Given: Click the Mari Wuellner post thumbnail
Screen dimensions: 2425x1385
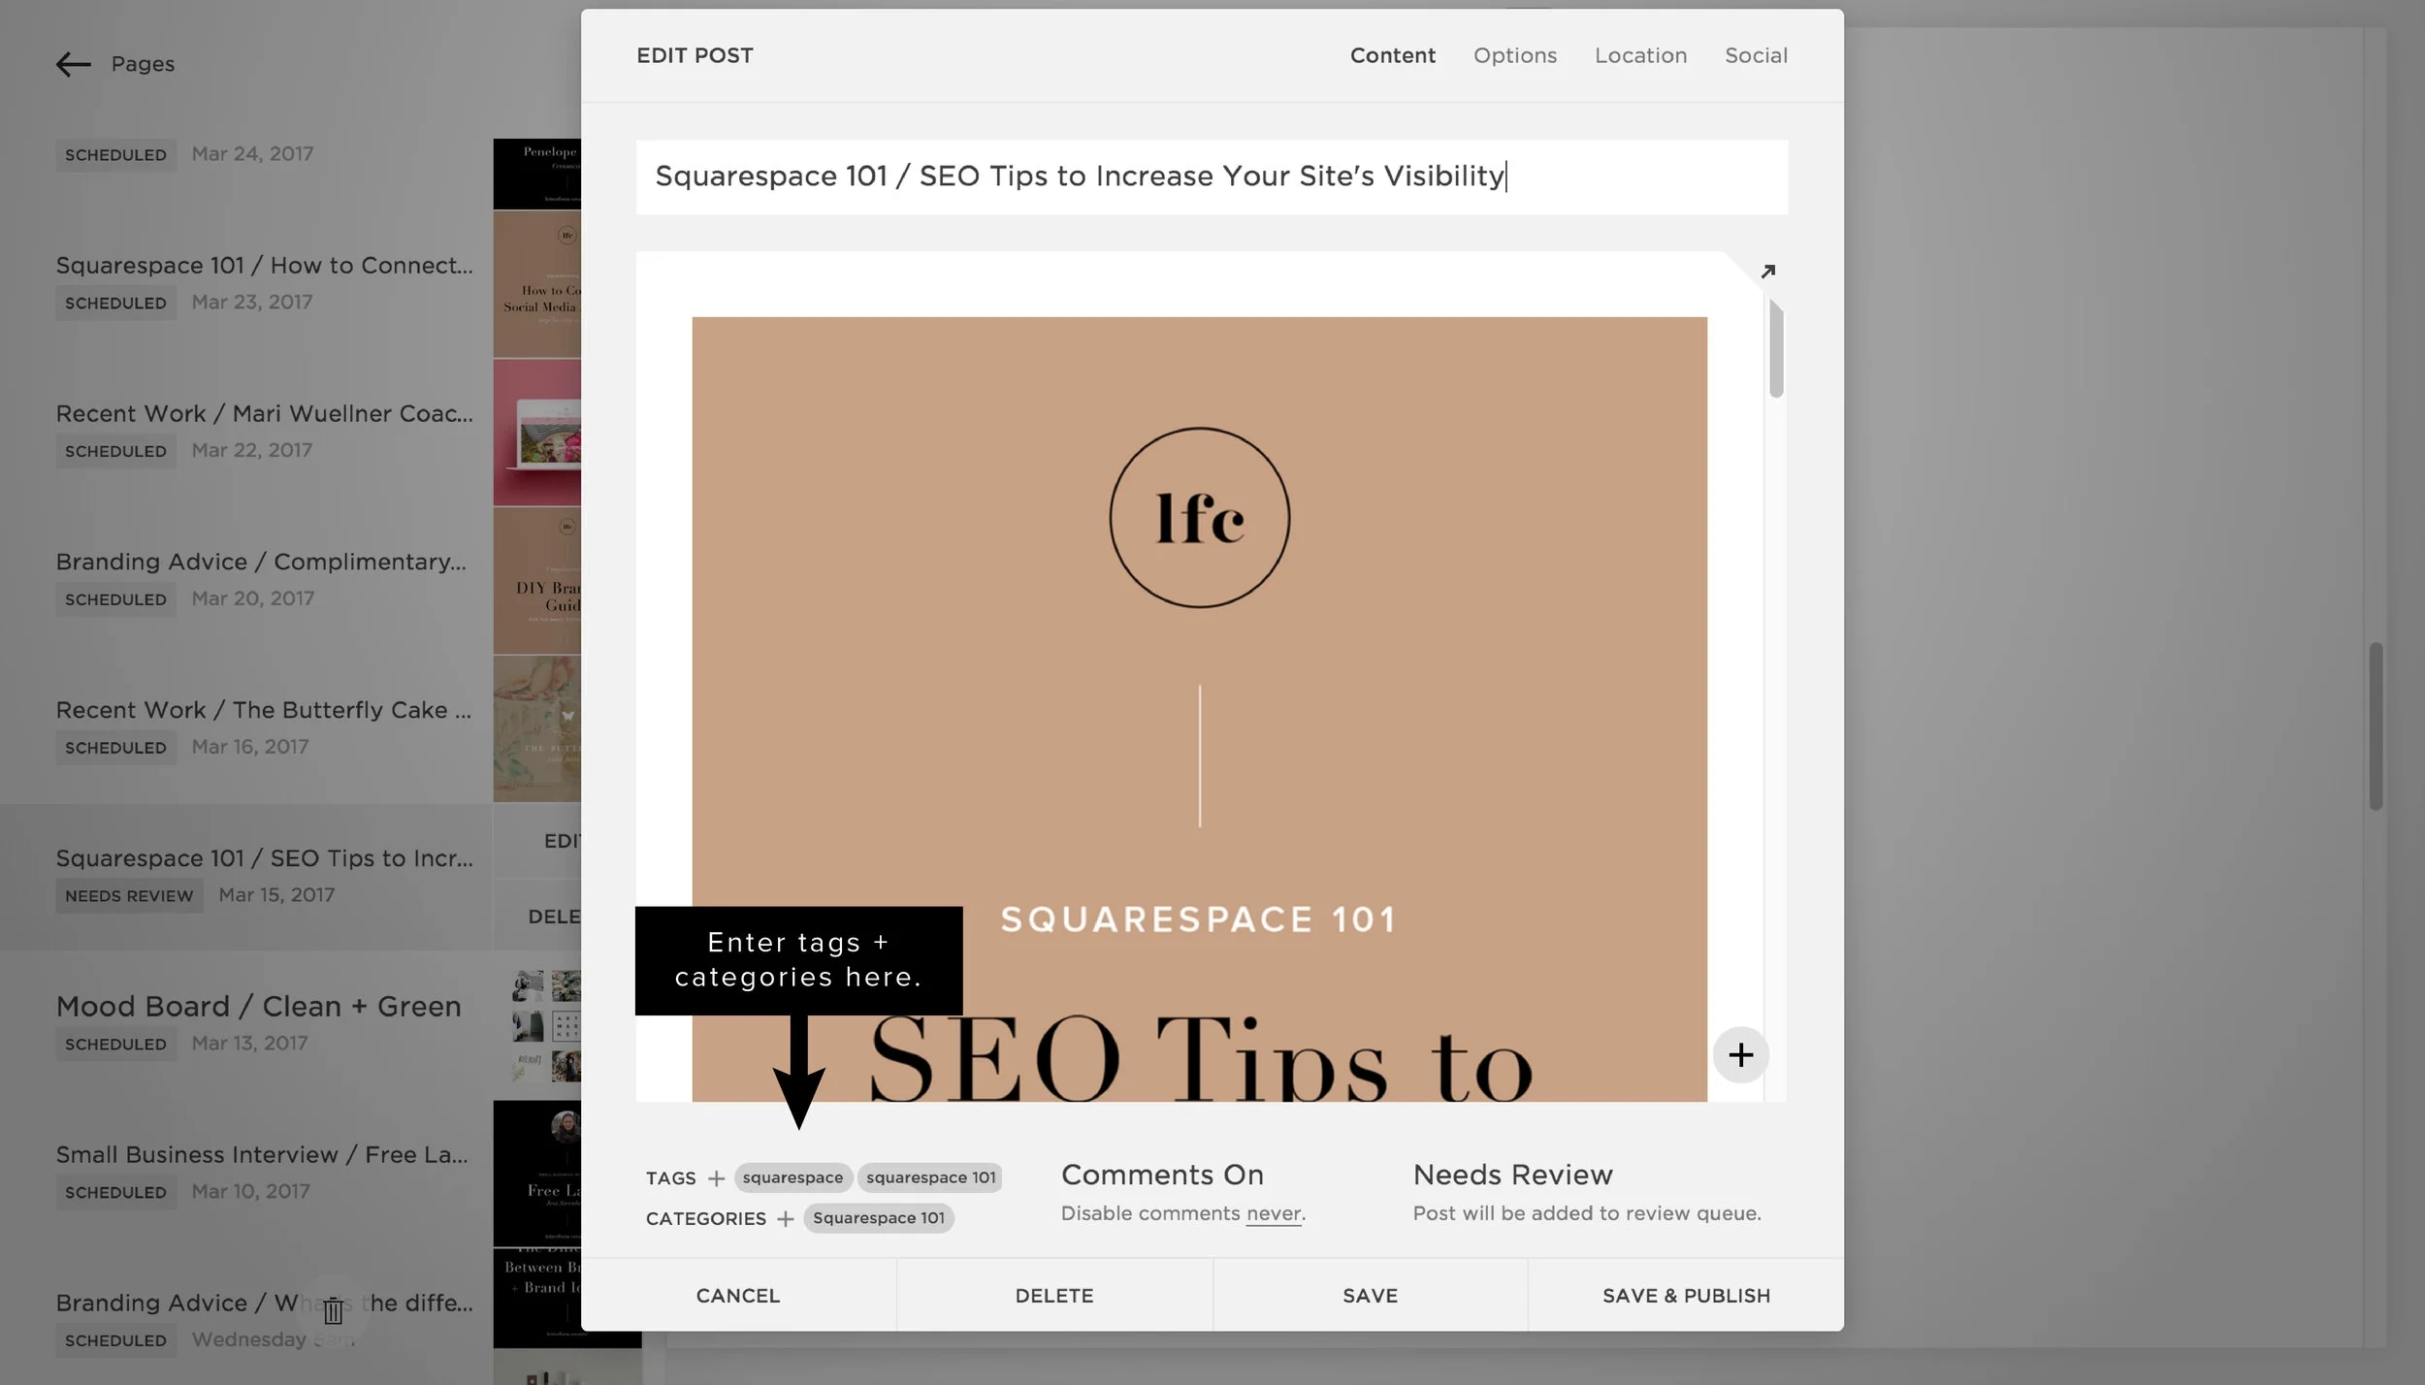Looking at the screenshot, I should tap(537, 433).
